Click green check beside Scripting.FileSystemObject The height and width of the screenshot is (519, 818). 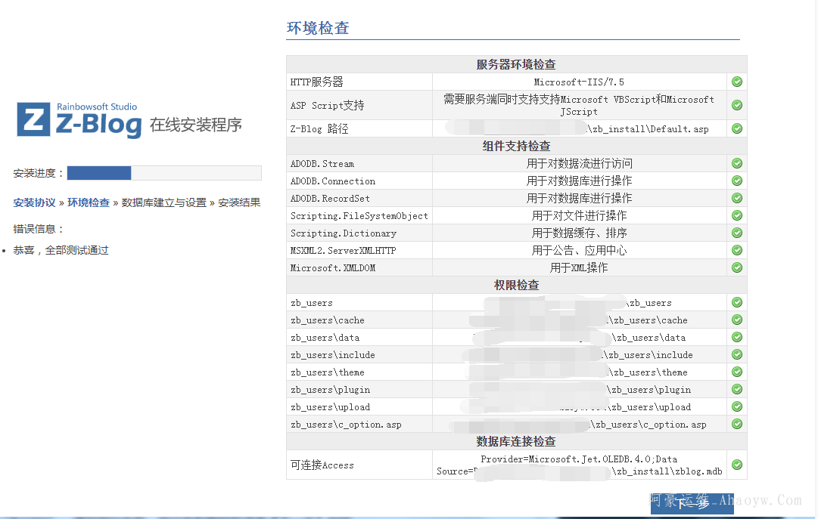coord(736,215)
